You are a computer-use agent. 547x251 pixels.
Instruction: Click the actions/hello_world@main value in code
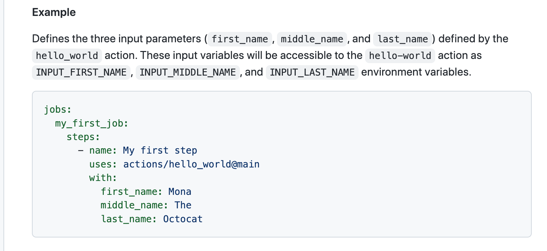[191, 164]
